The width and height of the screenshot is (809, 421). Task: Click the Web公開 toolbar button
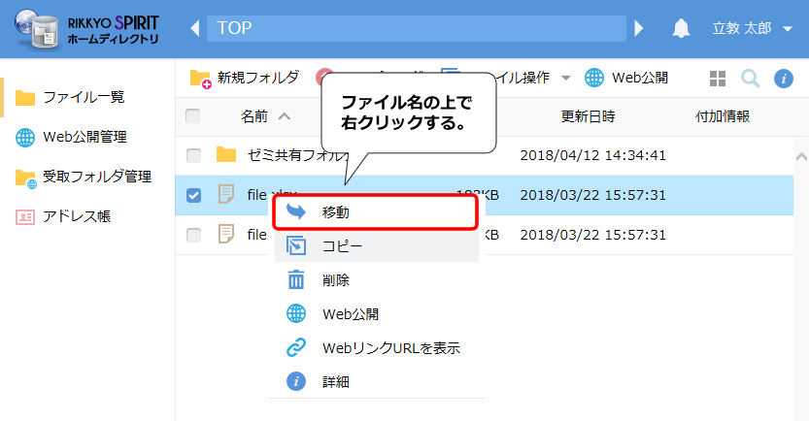tap(626, 78)
